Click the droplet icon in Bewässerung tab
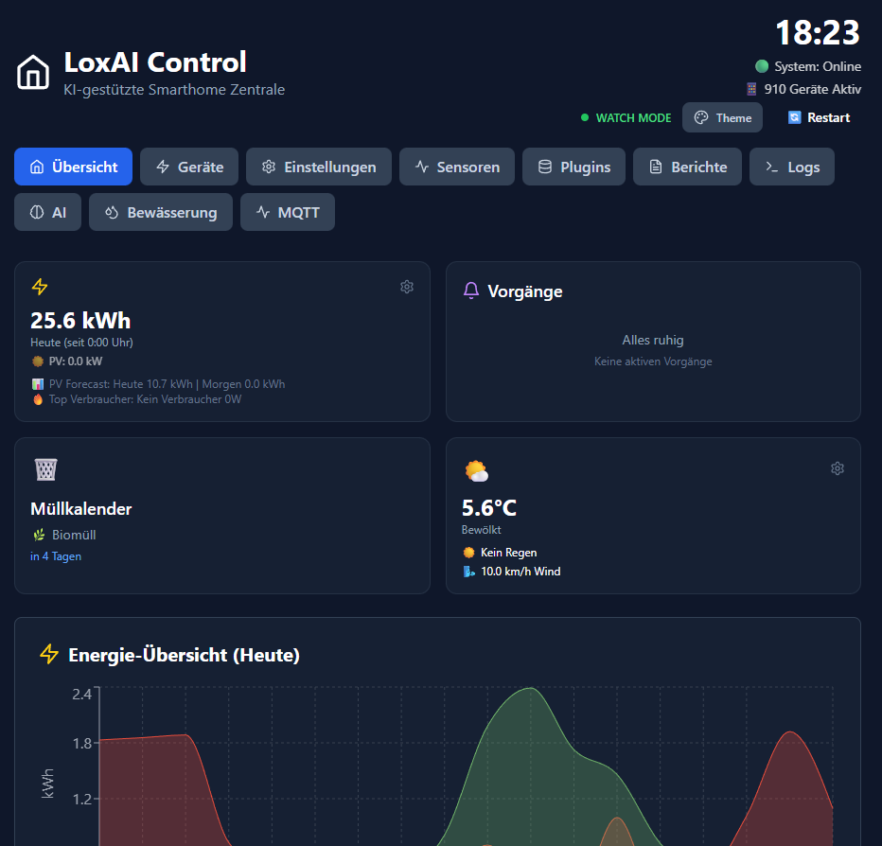This screenshot has height=846, width=882. tap(112, 212)
